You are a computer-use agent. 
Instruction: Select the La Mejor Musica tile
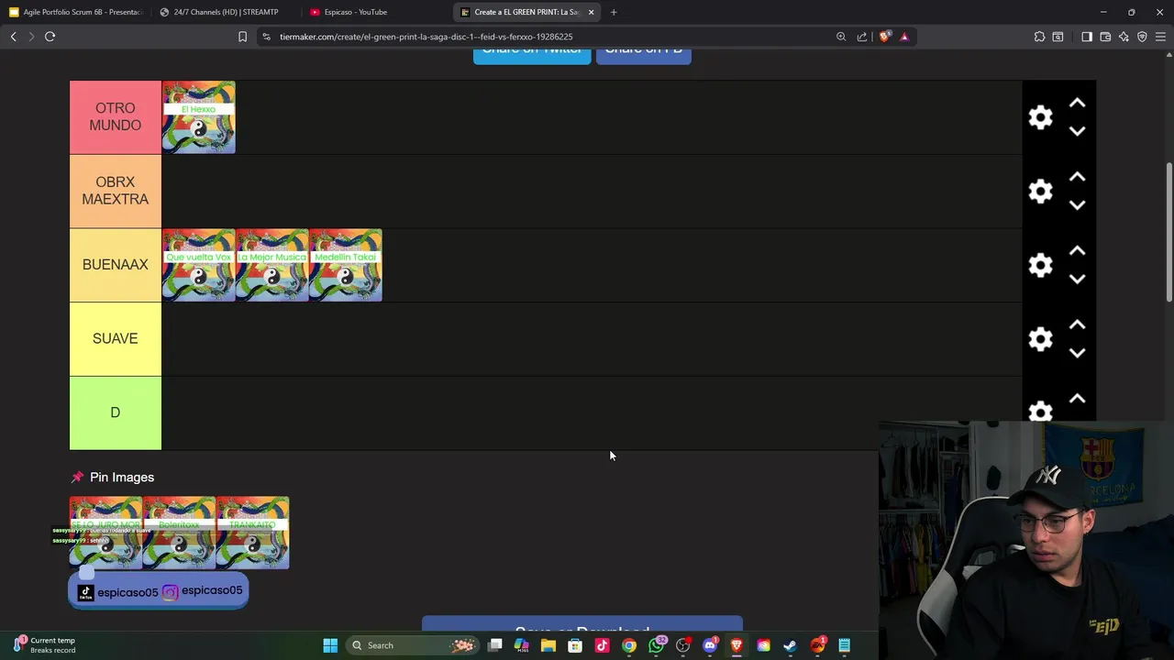click(271, 265)
